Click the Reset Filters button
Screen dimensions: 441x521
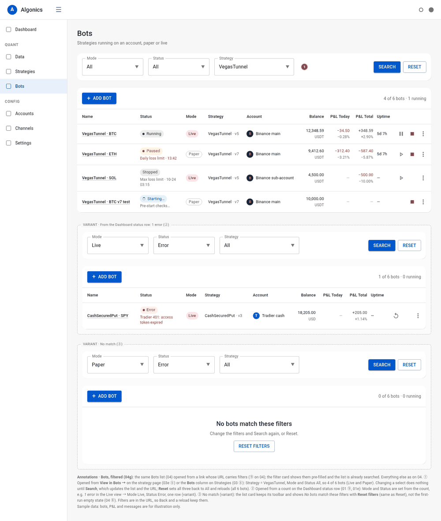pos(254,446)
